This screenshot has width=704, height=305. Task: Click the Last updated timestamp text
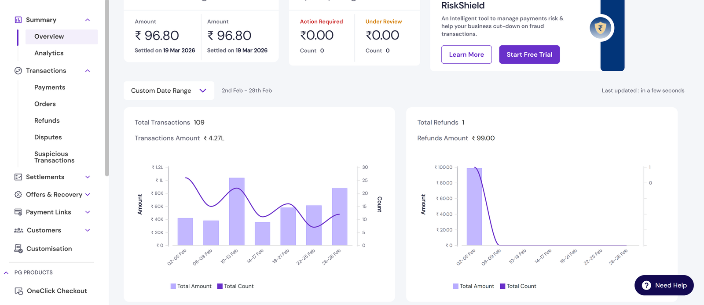coord(643,91)
